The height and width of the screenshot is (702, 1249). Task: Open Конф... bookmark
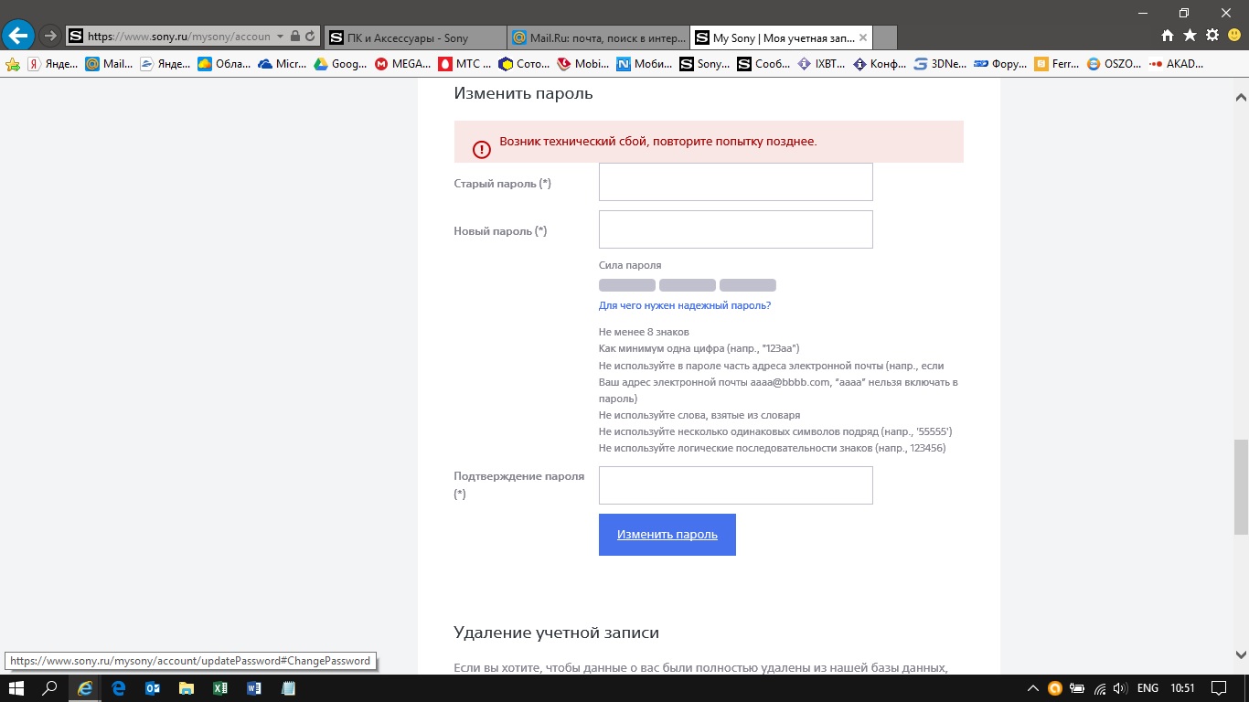pyautogui.click(x=881, y=64)
